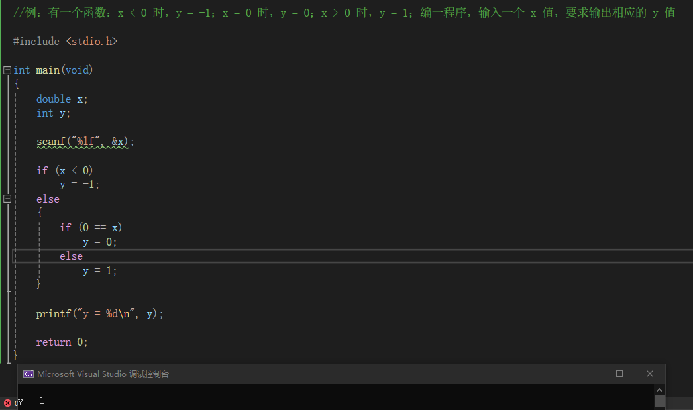
Task: Click the #include stdio.h directive
Action: [65, 42]
